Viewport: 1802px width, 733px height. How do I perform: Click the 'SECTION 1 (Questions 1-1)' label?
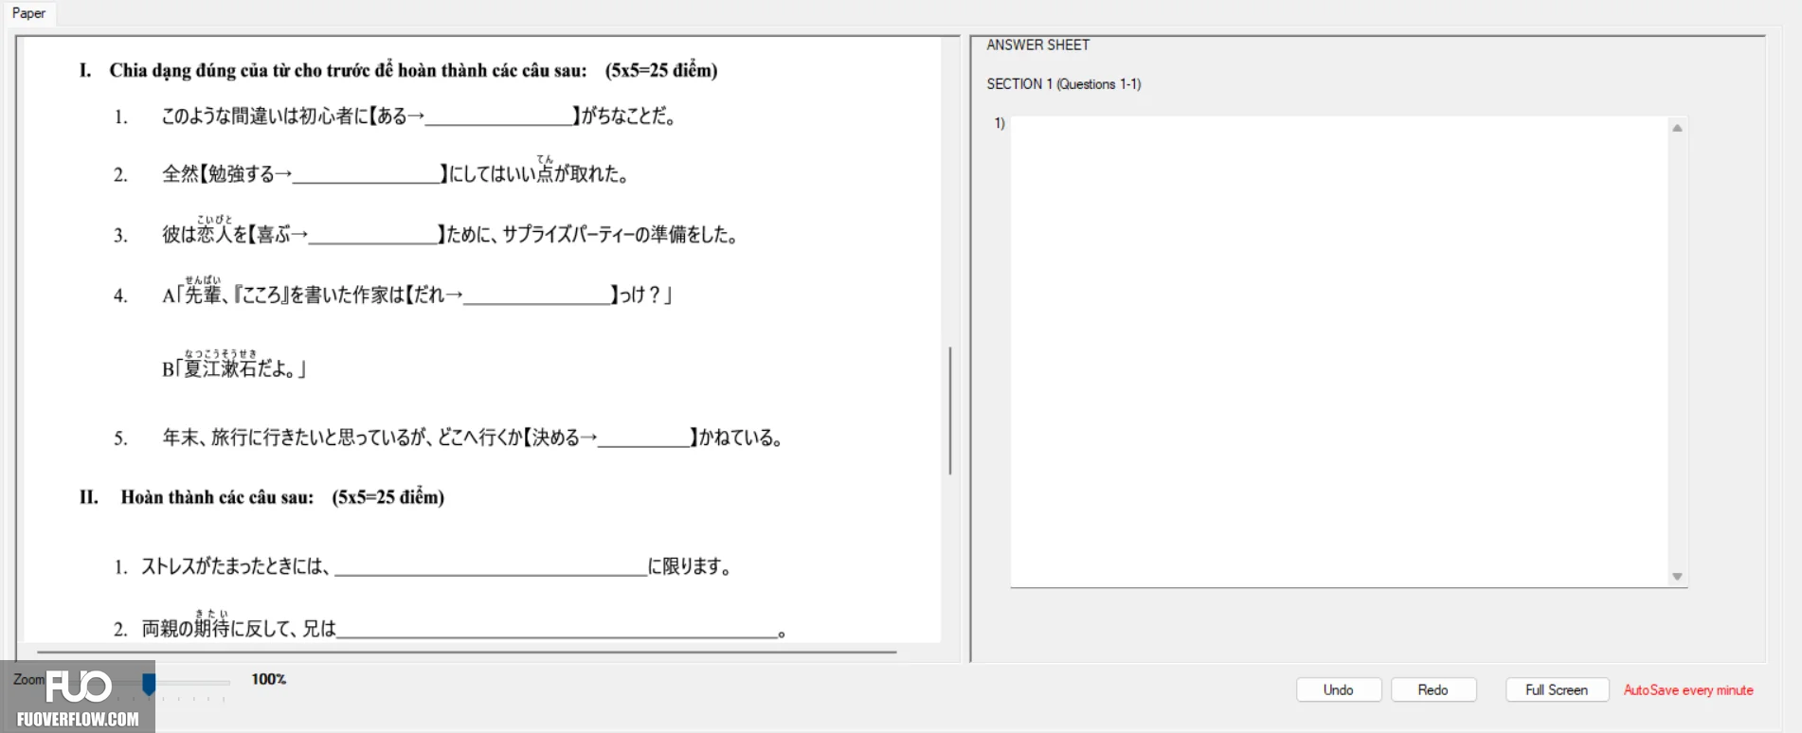[x=1063, y=84]
